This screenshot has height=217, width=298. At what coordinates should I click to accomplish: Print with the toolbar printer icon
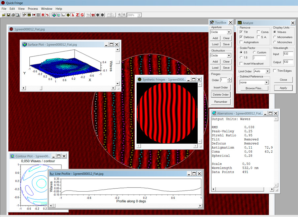coord(13,15)
